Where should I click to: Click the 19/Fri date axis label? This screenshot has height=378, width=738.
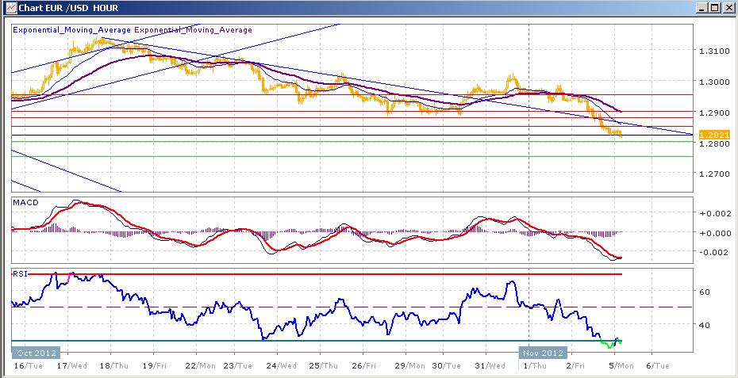tap(154, 365)
